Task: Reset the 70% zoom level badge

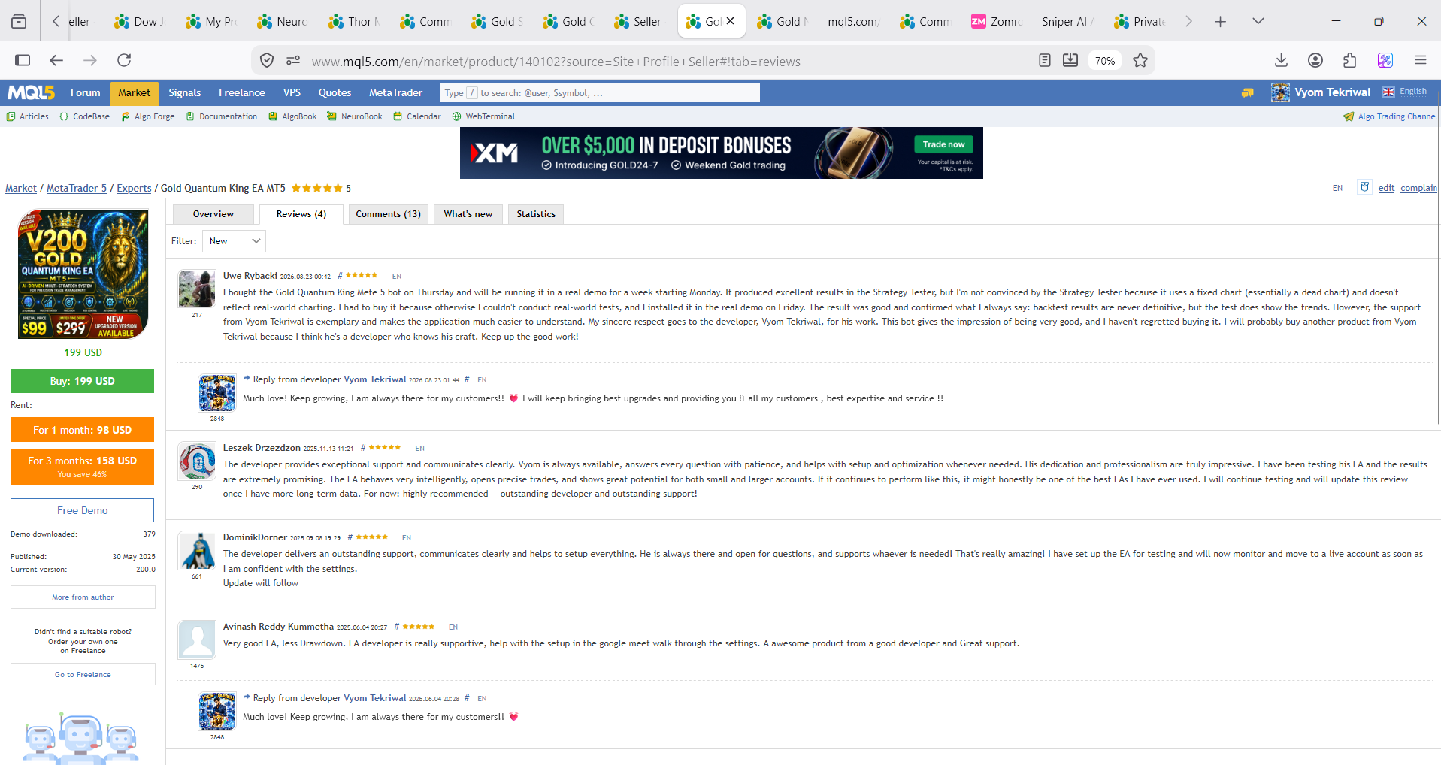Action: (x=1105, y=61)
